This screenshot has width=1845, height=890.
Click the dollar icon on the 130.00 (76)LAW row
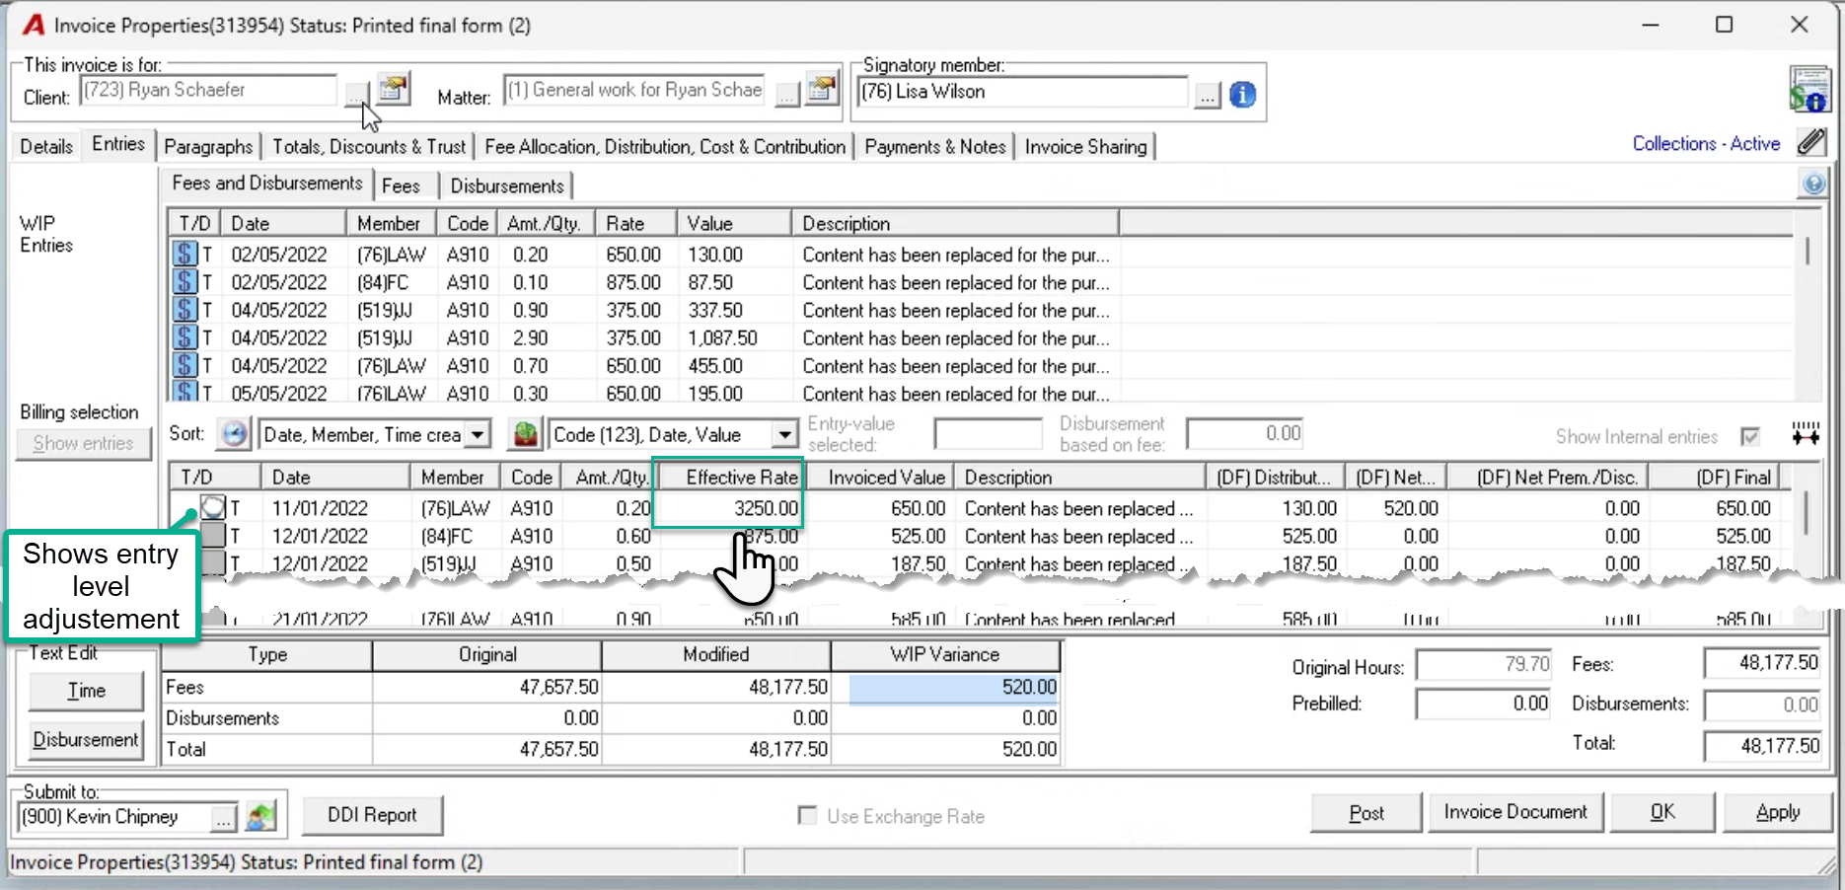pos(184,255)
